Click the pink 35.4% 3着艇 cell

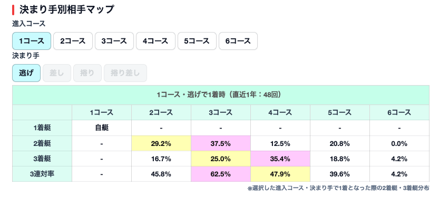tap(280, 159)
